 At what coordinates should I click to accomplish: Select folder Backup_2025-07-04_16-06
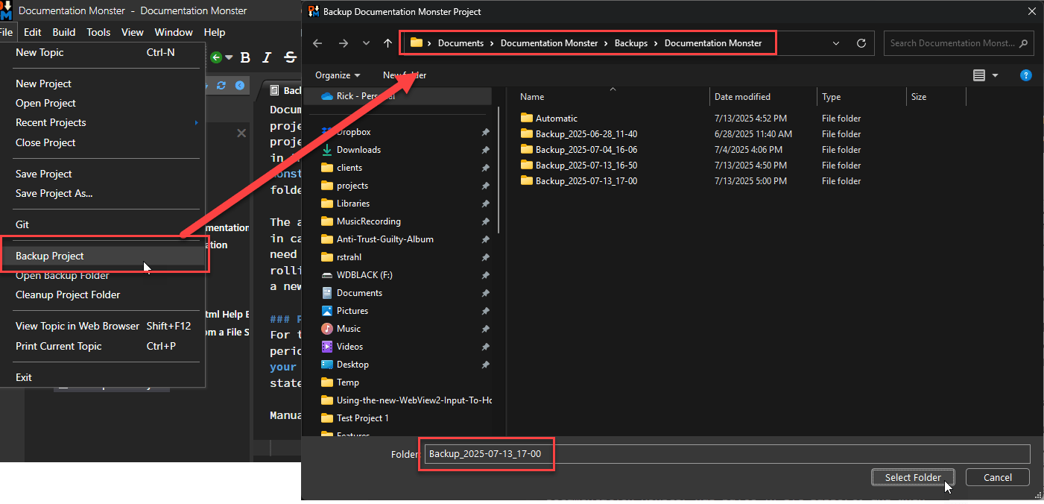pos(578,150)
